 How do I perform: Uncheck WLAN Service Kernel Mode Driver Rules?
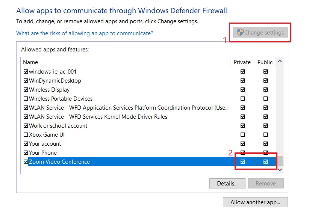(26, 116)
